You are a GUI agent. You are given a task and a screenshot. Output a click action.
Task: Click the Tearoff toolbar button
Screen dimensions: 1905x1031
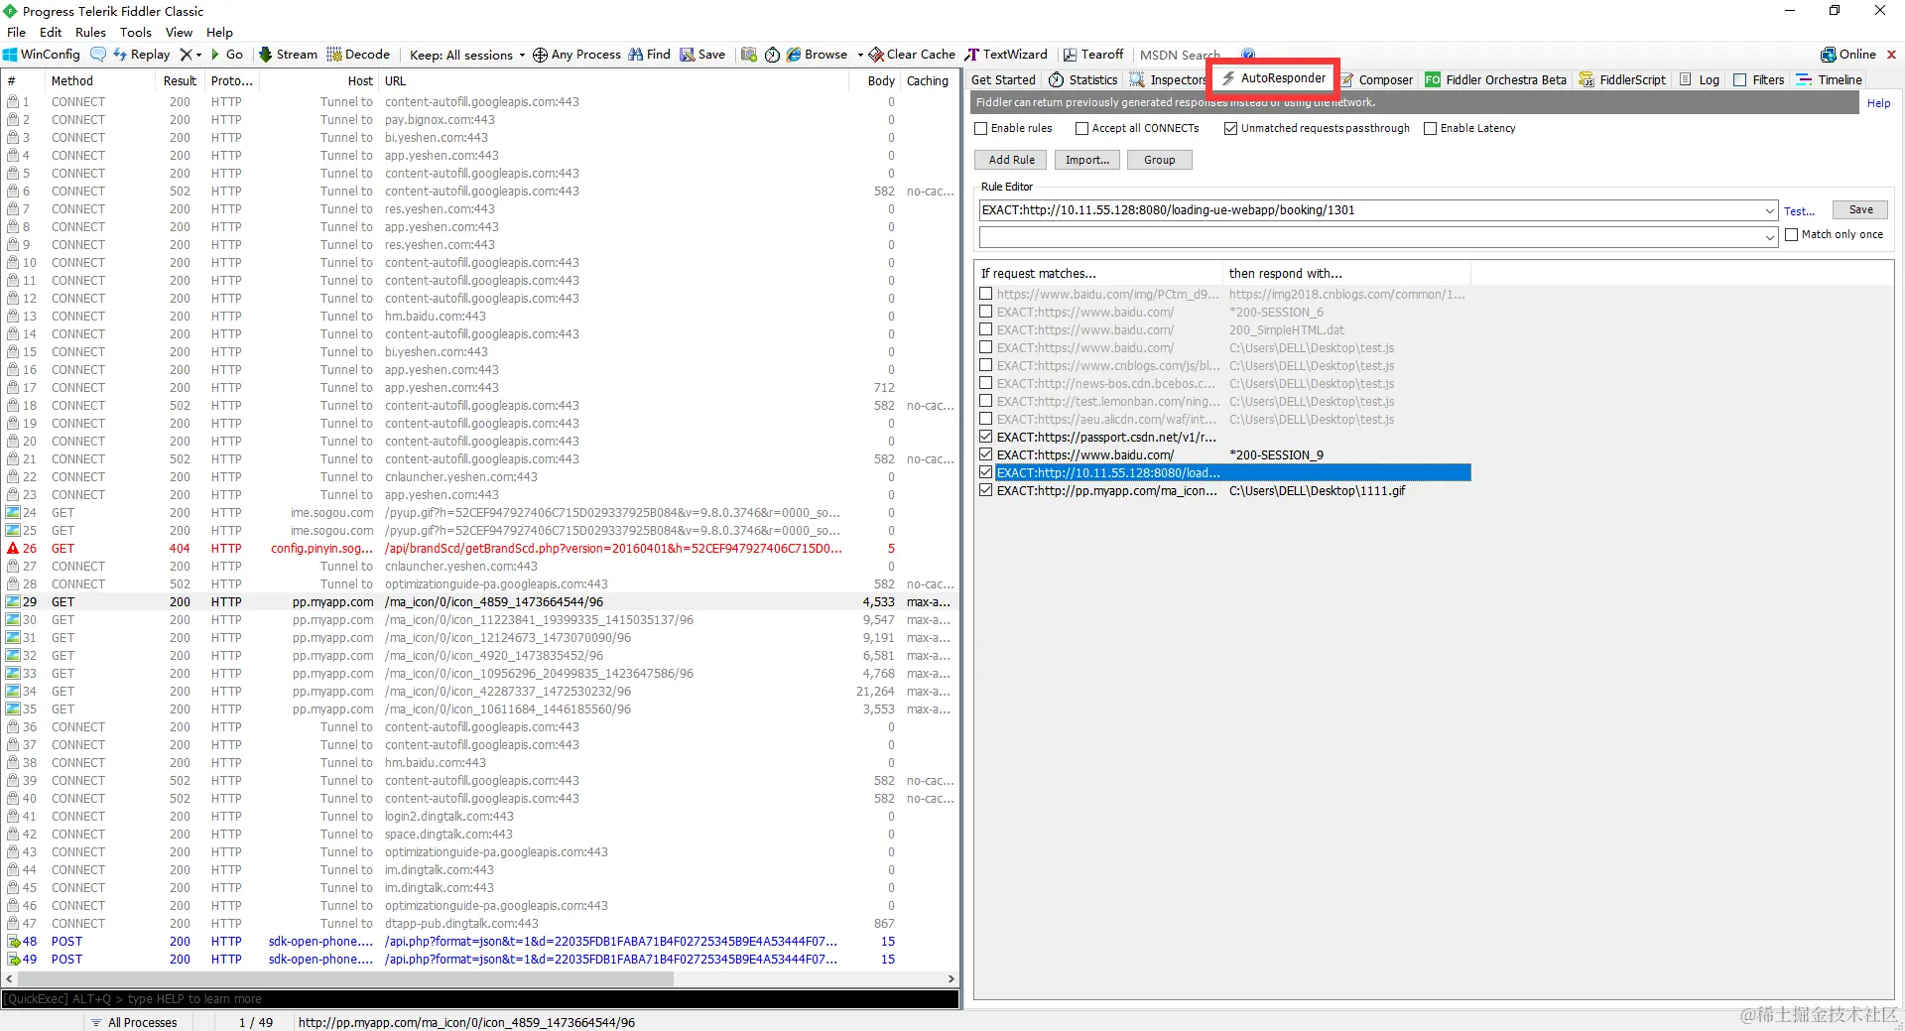click(1093, 55)
